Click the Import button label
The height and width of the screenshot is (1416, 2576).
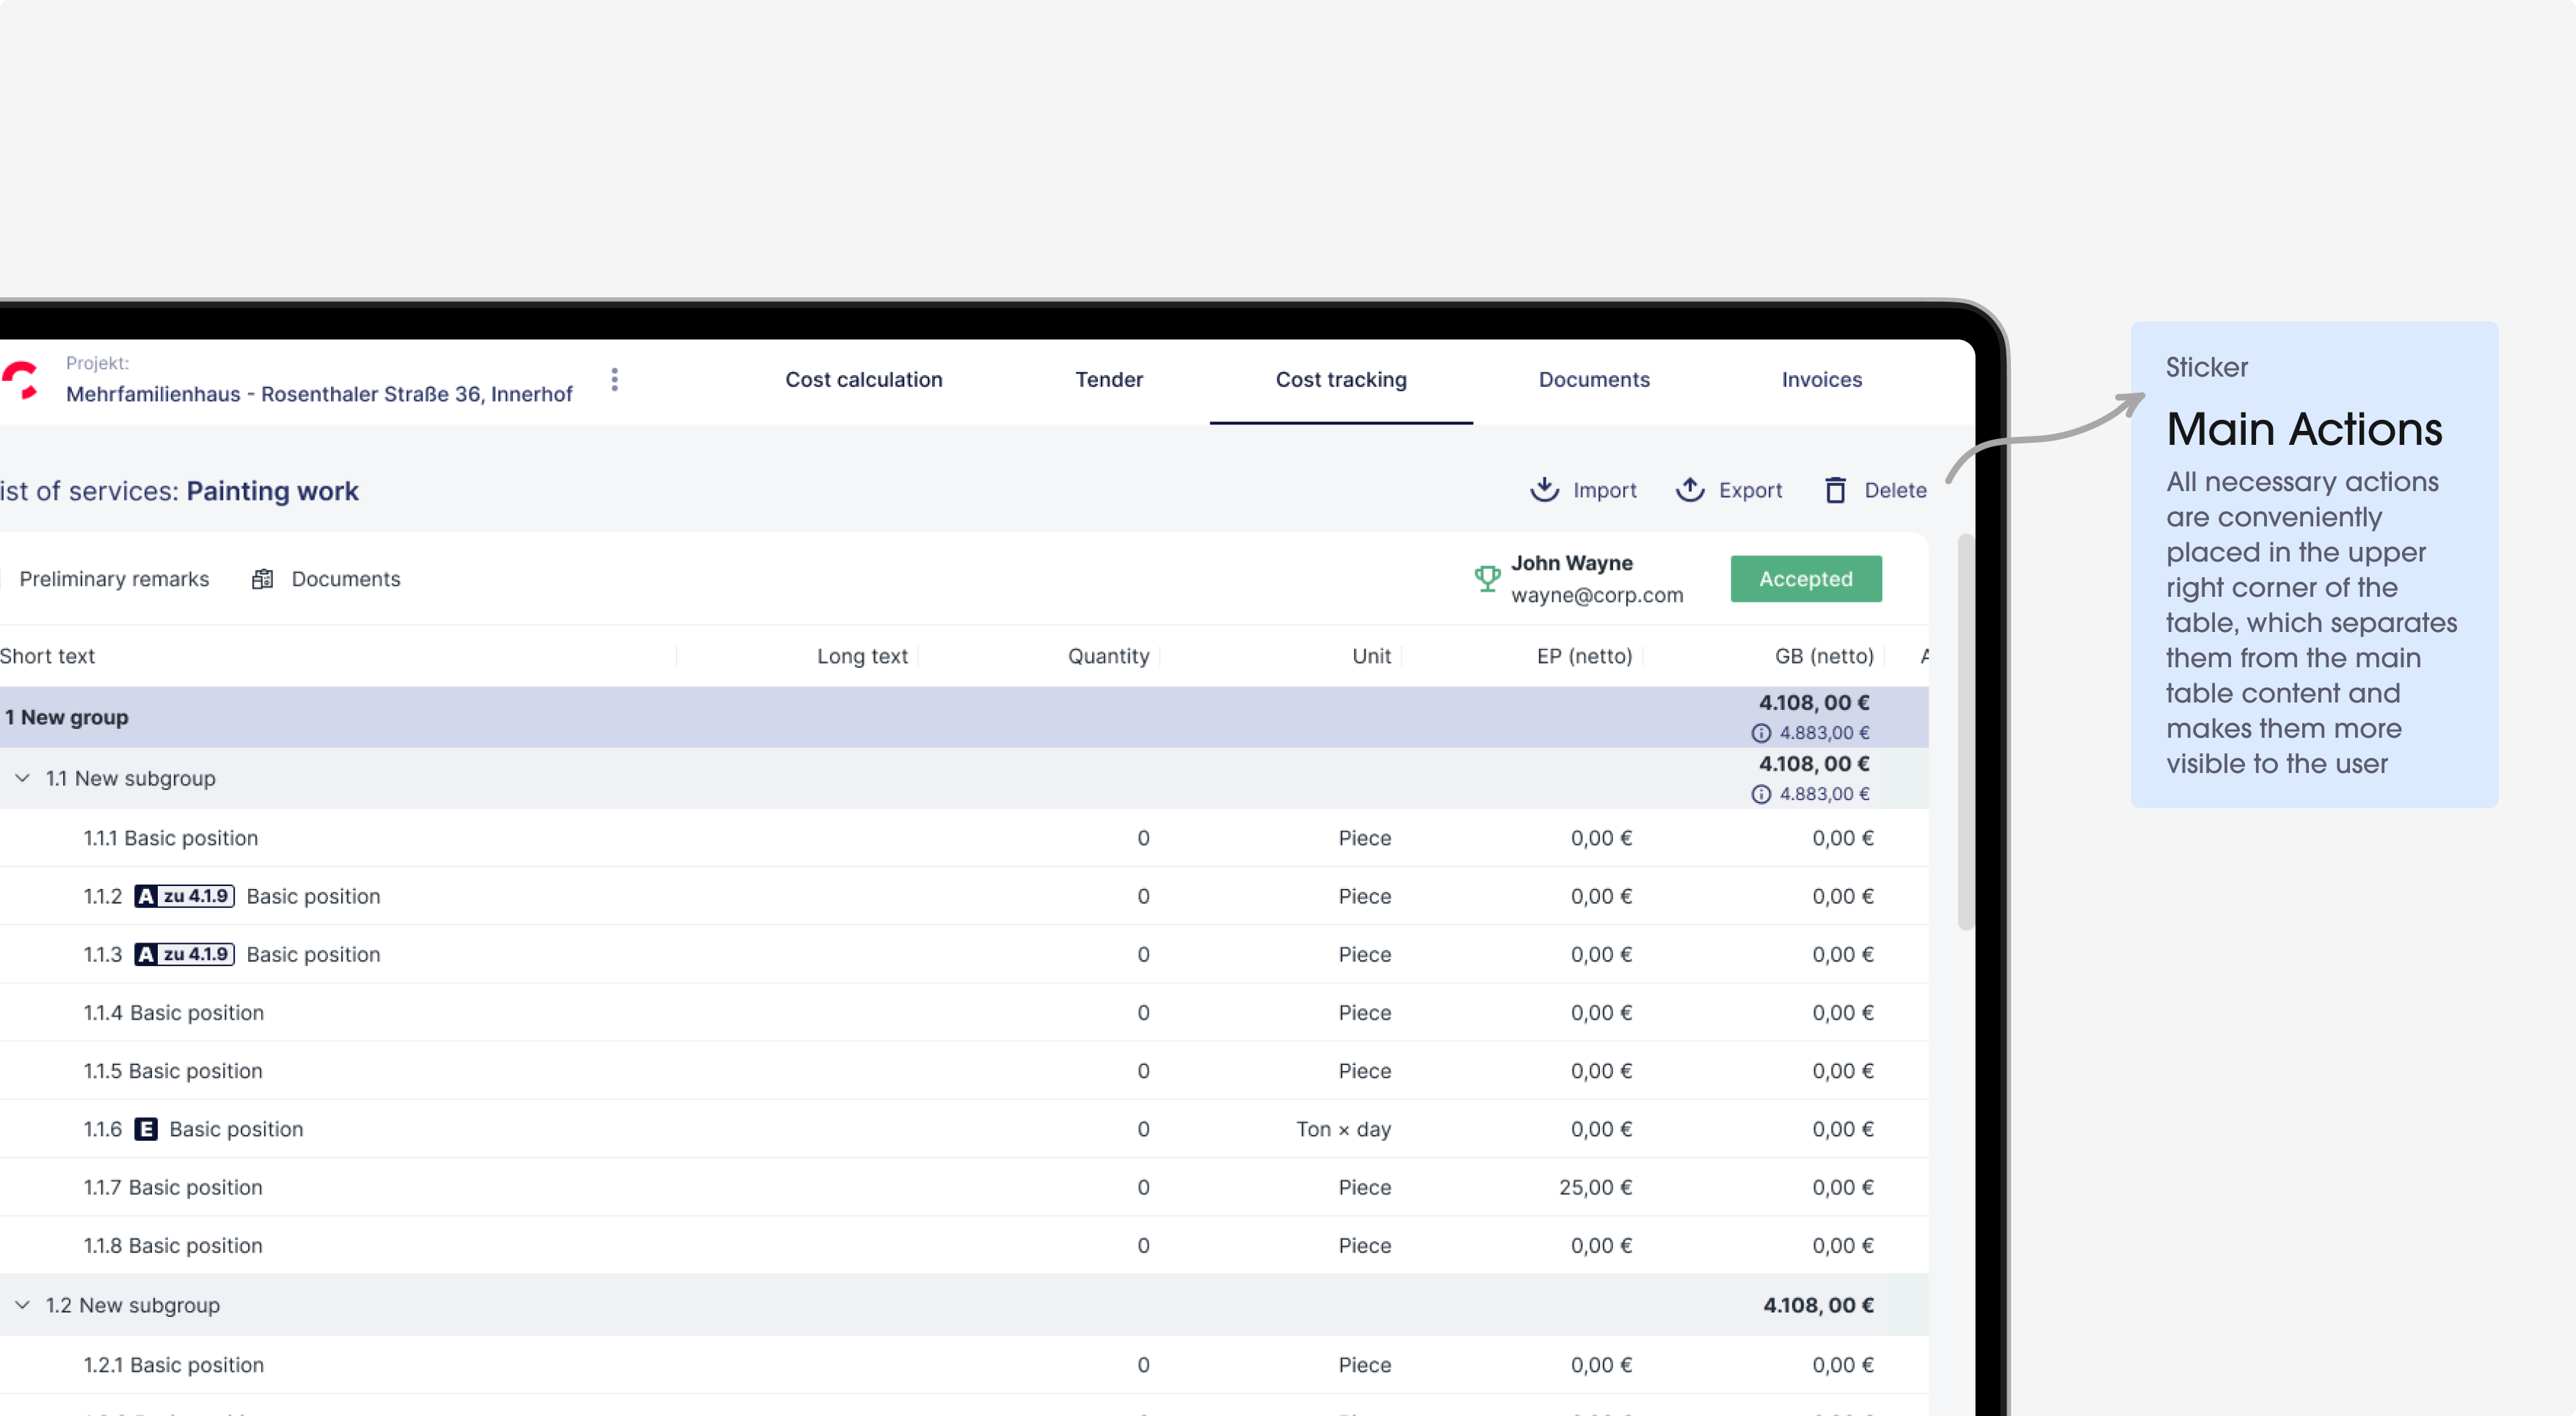[1604, 490]
